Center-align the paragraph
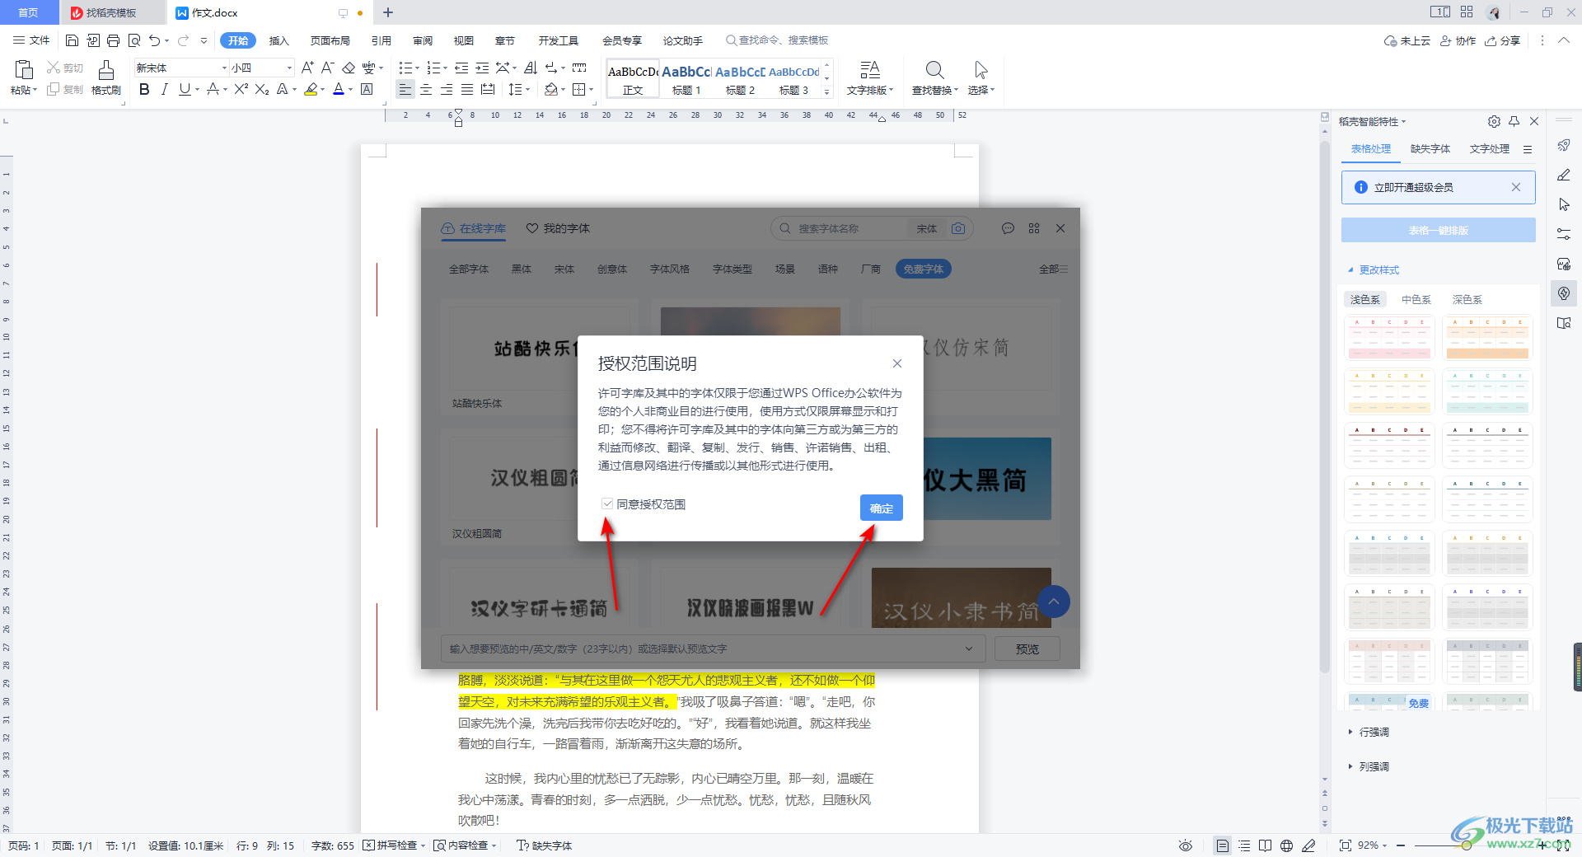 [426, 89]
